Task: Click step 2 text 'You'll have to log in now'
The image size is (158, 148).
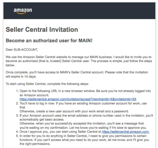Action: [x=37, y=103]
